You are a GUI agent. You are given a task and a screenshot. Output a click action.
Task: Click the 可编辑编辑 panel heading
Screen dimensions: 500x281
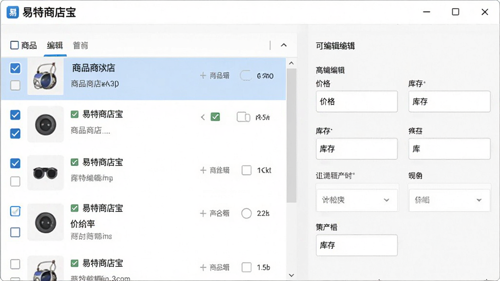[x=335, y=46]
